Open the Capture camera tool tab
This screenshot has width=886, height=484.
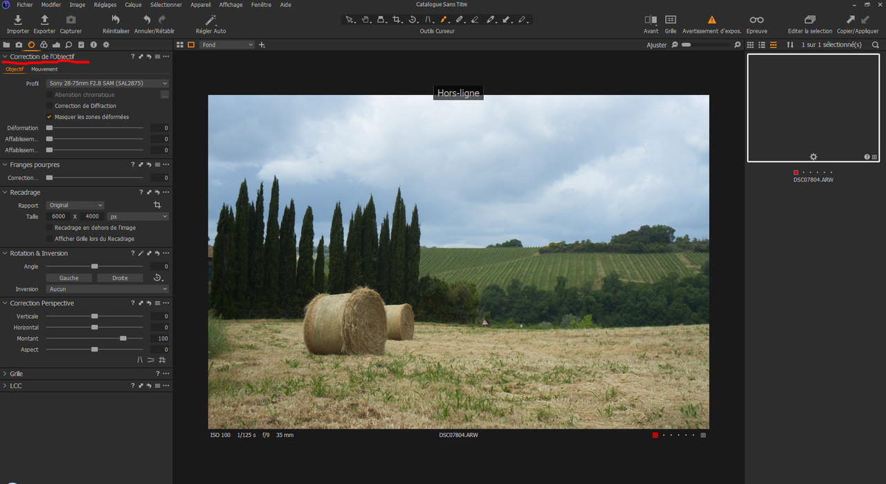[19, 45]
